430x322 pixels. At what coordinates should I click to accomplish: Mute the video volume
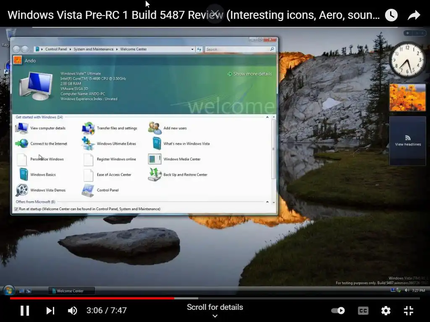click(x=72, y=311)
